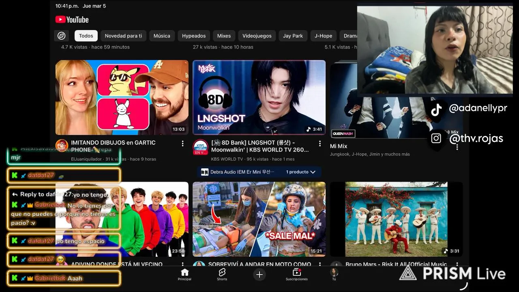The height and width of the screenshot is (292, 519).
Task: Select the Hypeados filter chip
Action: pyautogui.click(x=194, y=36)
